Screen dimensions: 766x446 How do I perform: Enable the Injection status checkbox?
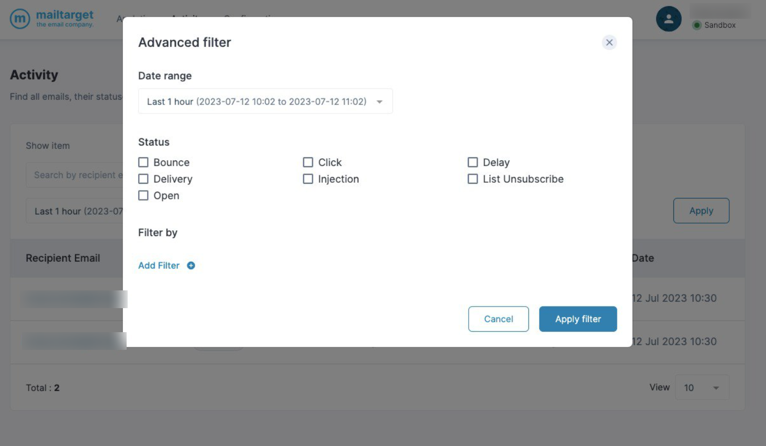pos(308,179)
